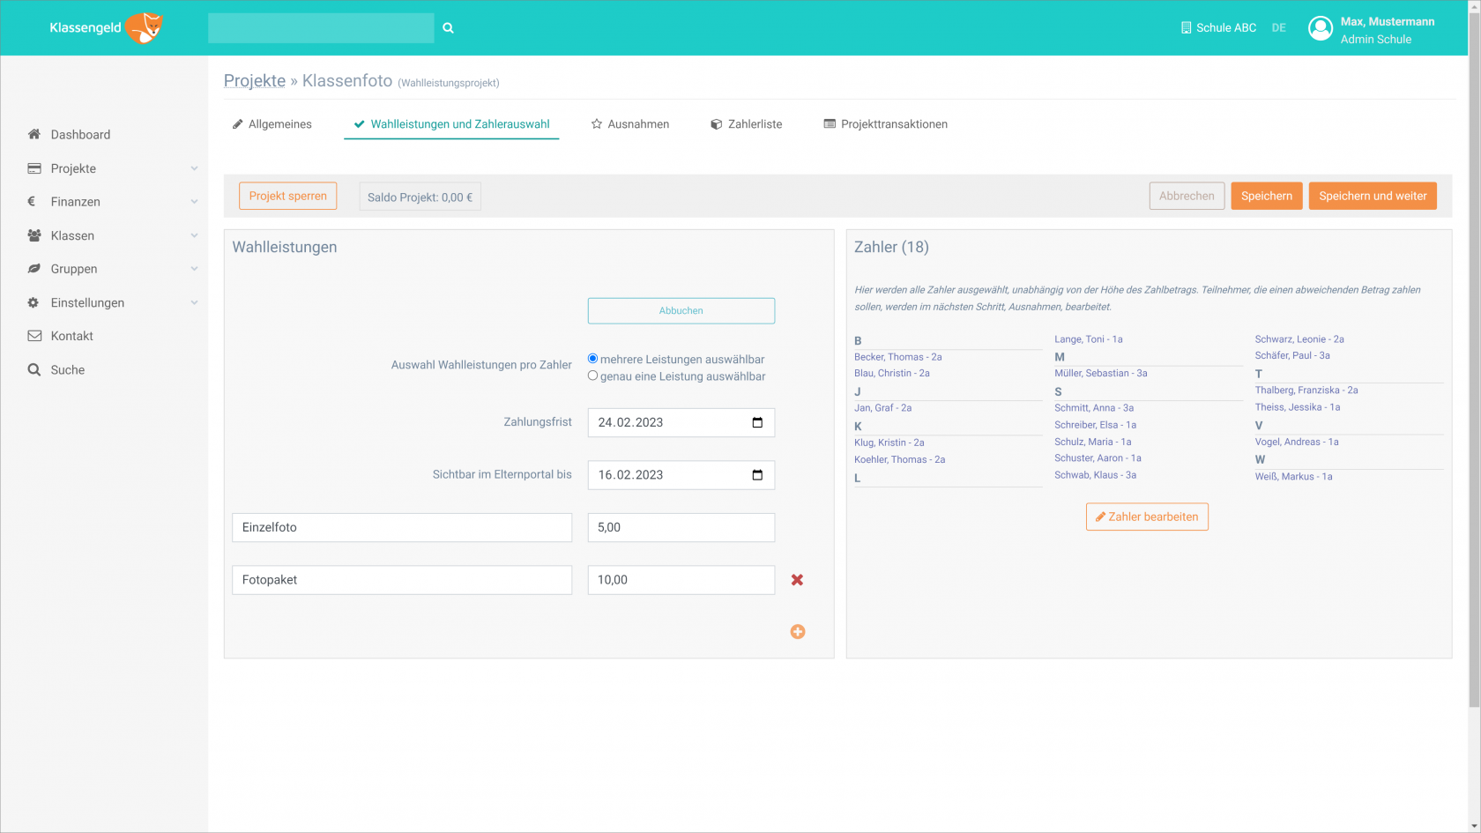The height and width of the screenshot is (833, 1481).
Task: Switch to the Allgemeines tab
Action: pyautogui.click(x=272, y=124)
